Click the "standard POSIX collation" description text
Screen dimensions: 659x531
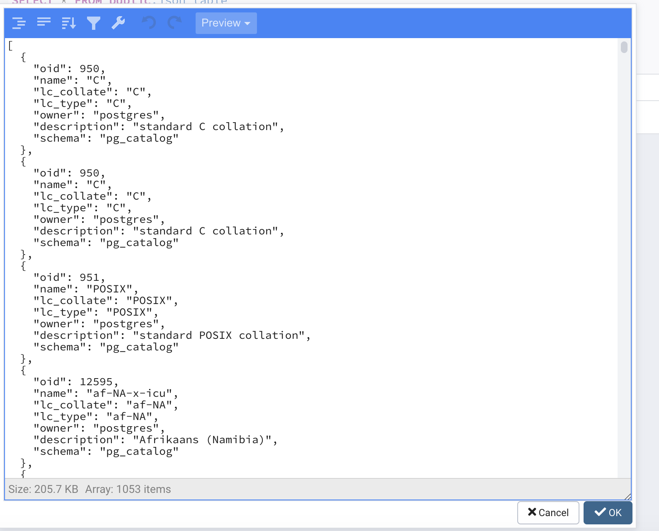pos(219,335)
